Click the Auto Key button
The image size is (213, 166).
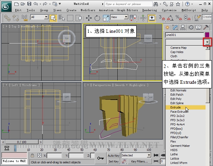point(113,156)
